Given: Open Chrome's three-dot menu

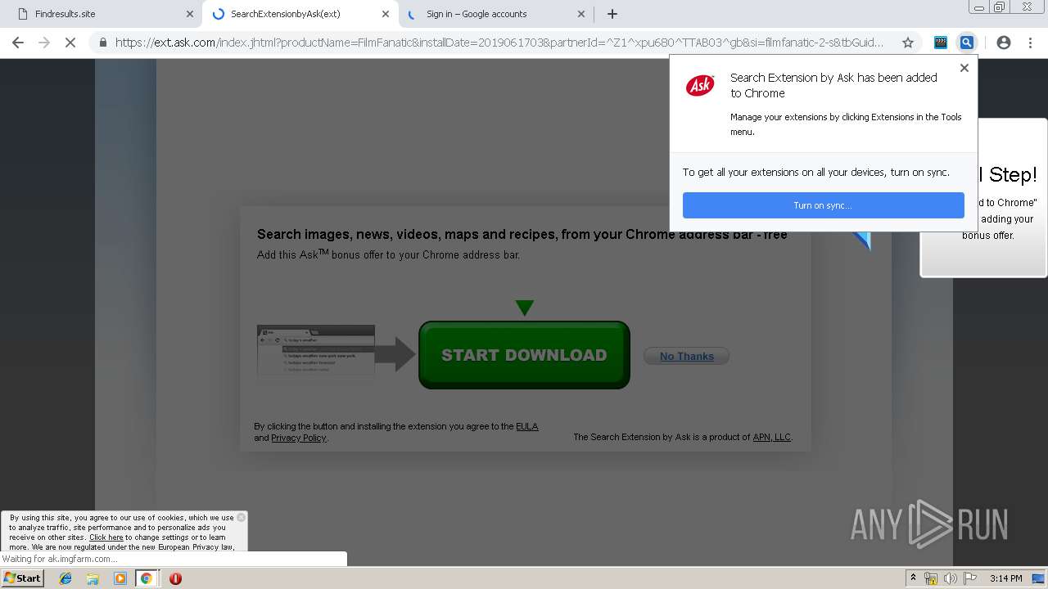Looking at the screenshot, I should pos(1030,43).
